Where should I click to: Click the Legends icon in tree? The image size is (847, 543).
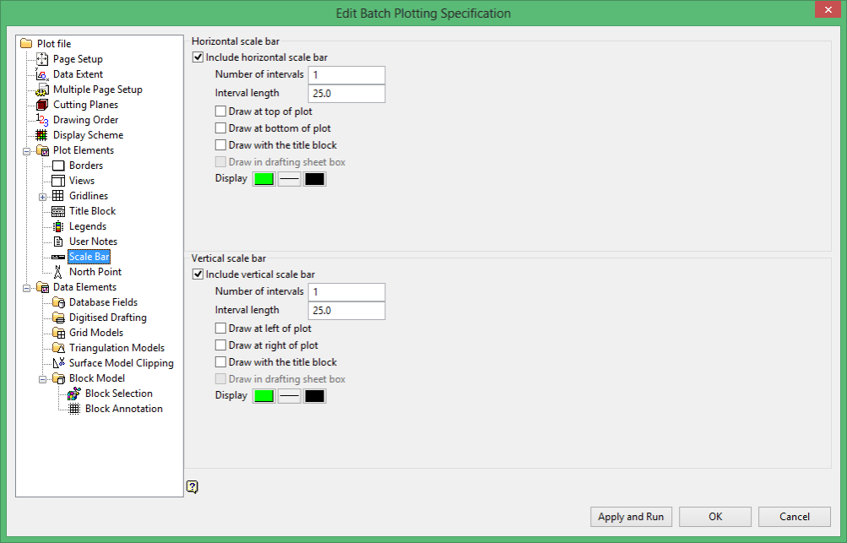57,226
